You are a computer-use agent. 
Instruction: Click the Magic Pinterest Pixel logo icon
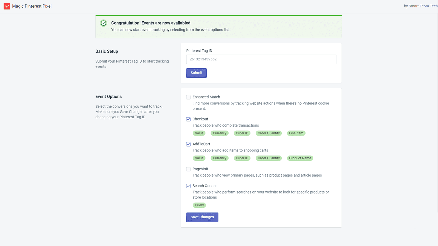coord(7,6)
